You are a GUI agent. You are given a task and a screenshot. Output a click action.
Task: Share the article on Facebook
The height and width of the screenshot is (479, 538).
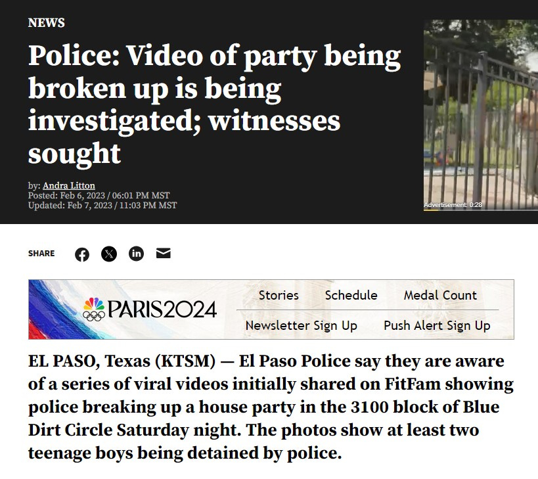82,254
